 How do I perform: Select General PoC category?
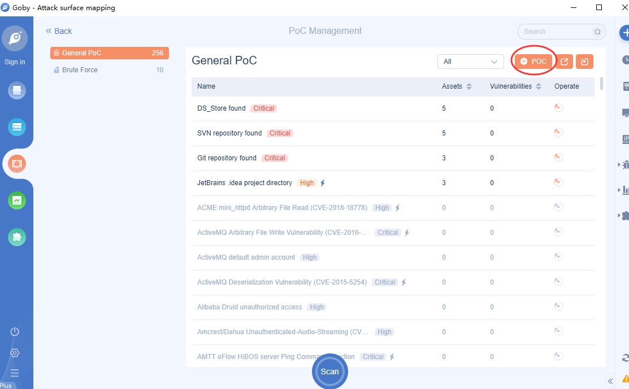(110, 53)
